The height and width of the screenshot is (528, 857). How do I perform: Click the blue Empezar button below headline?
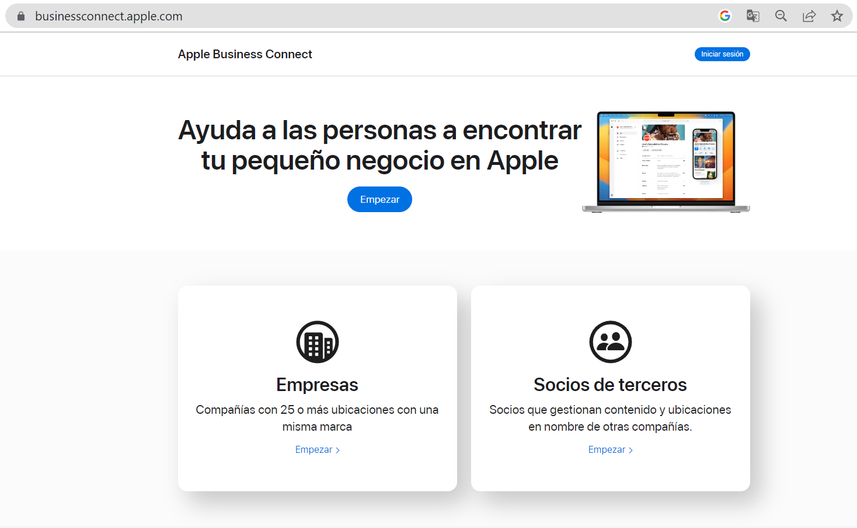click(379, 199)
